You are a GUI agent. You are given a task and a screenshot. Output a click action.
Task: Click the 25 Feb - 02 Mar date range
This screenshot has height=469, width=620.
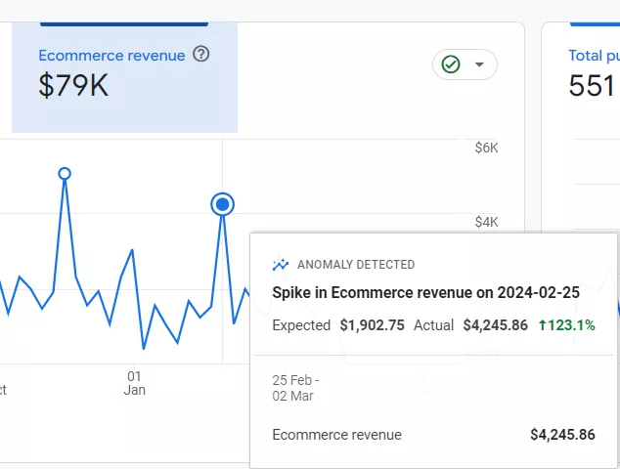click(295, 388)
